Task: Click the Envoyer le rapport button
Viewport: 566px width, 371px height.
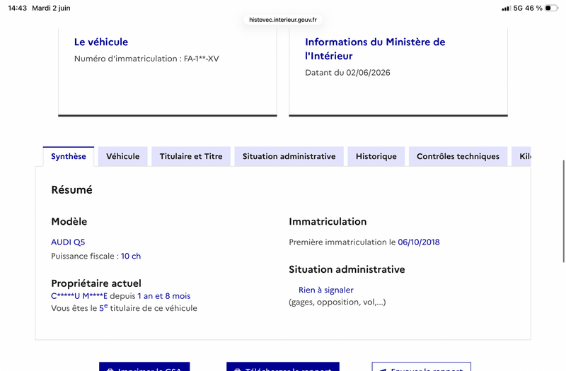Action: click(421, 367)
